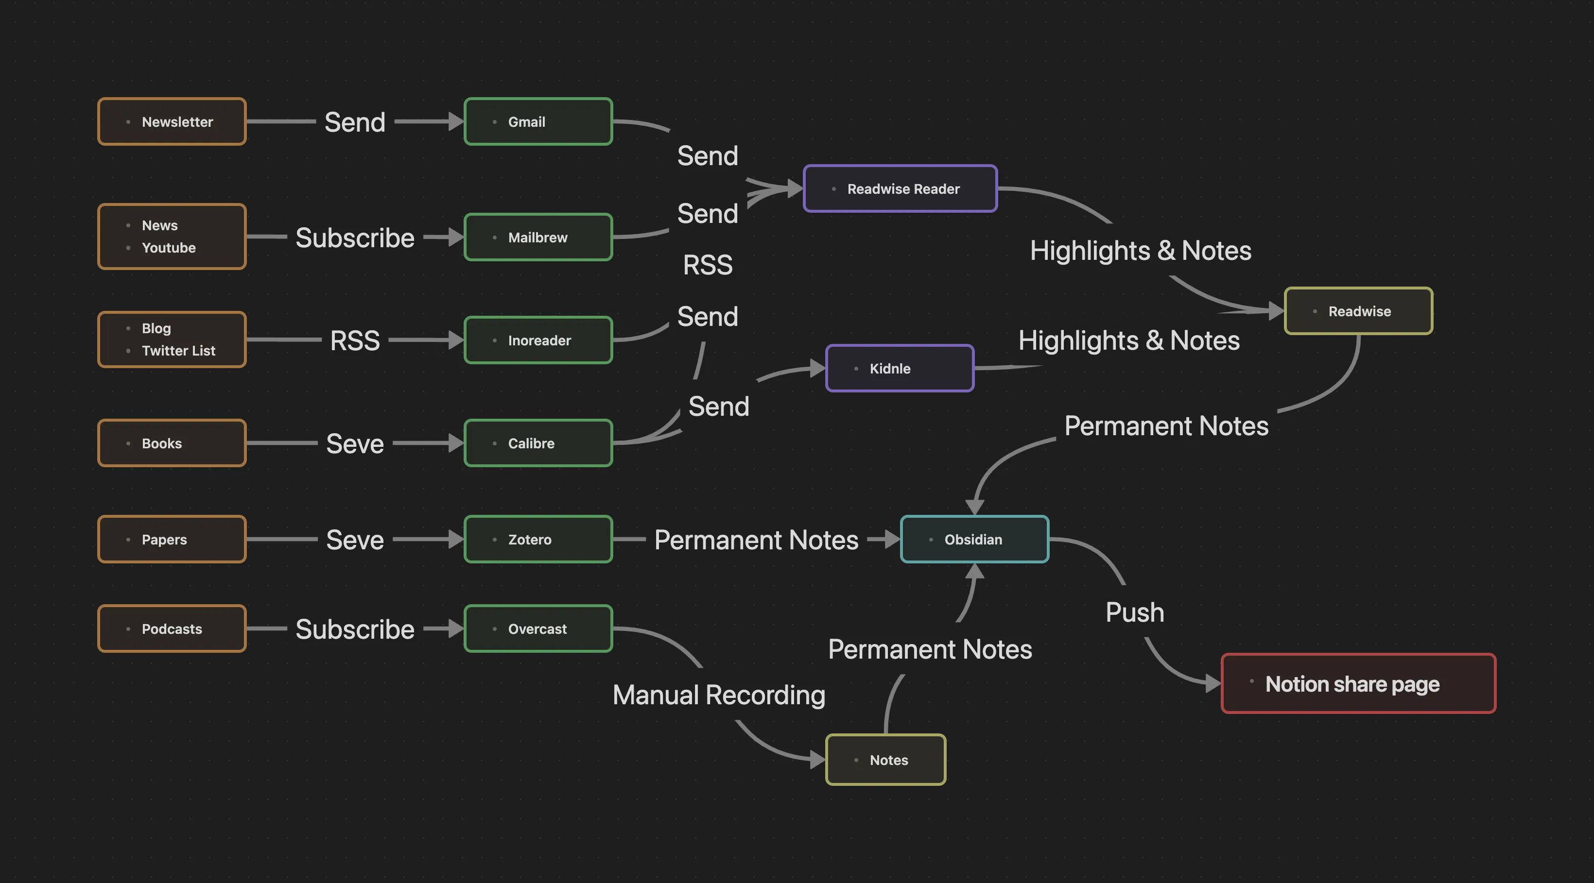Select the Inoreader node
Screen dimensions: 1594x883
coord(538,340)
